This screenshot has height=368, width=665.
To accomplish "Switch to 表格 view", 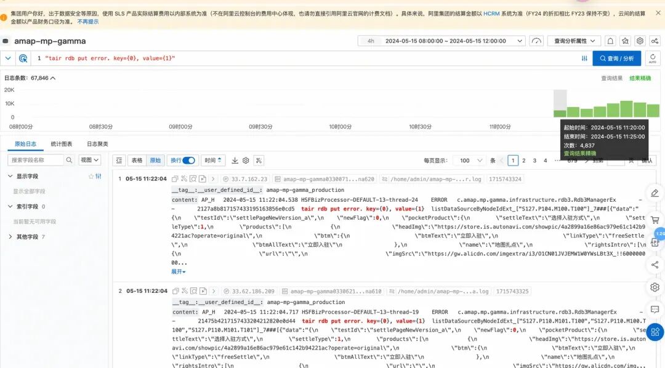I will pyautogui.click(x=137, y=161).
